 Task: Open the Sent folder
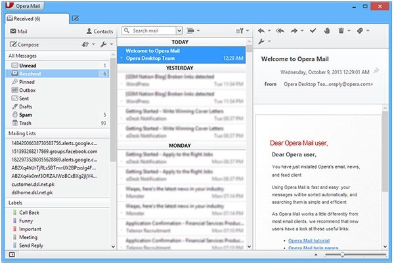(x=58, y=99)
